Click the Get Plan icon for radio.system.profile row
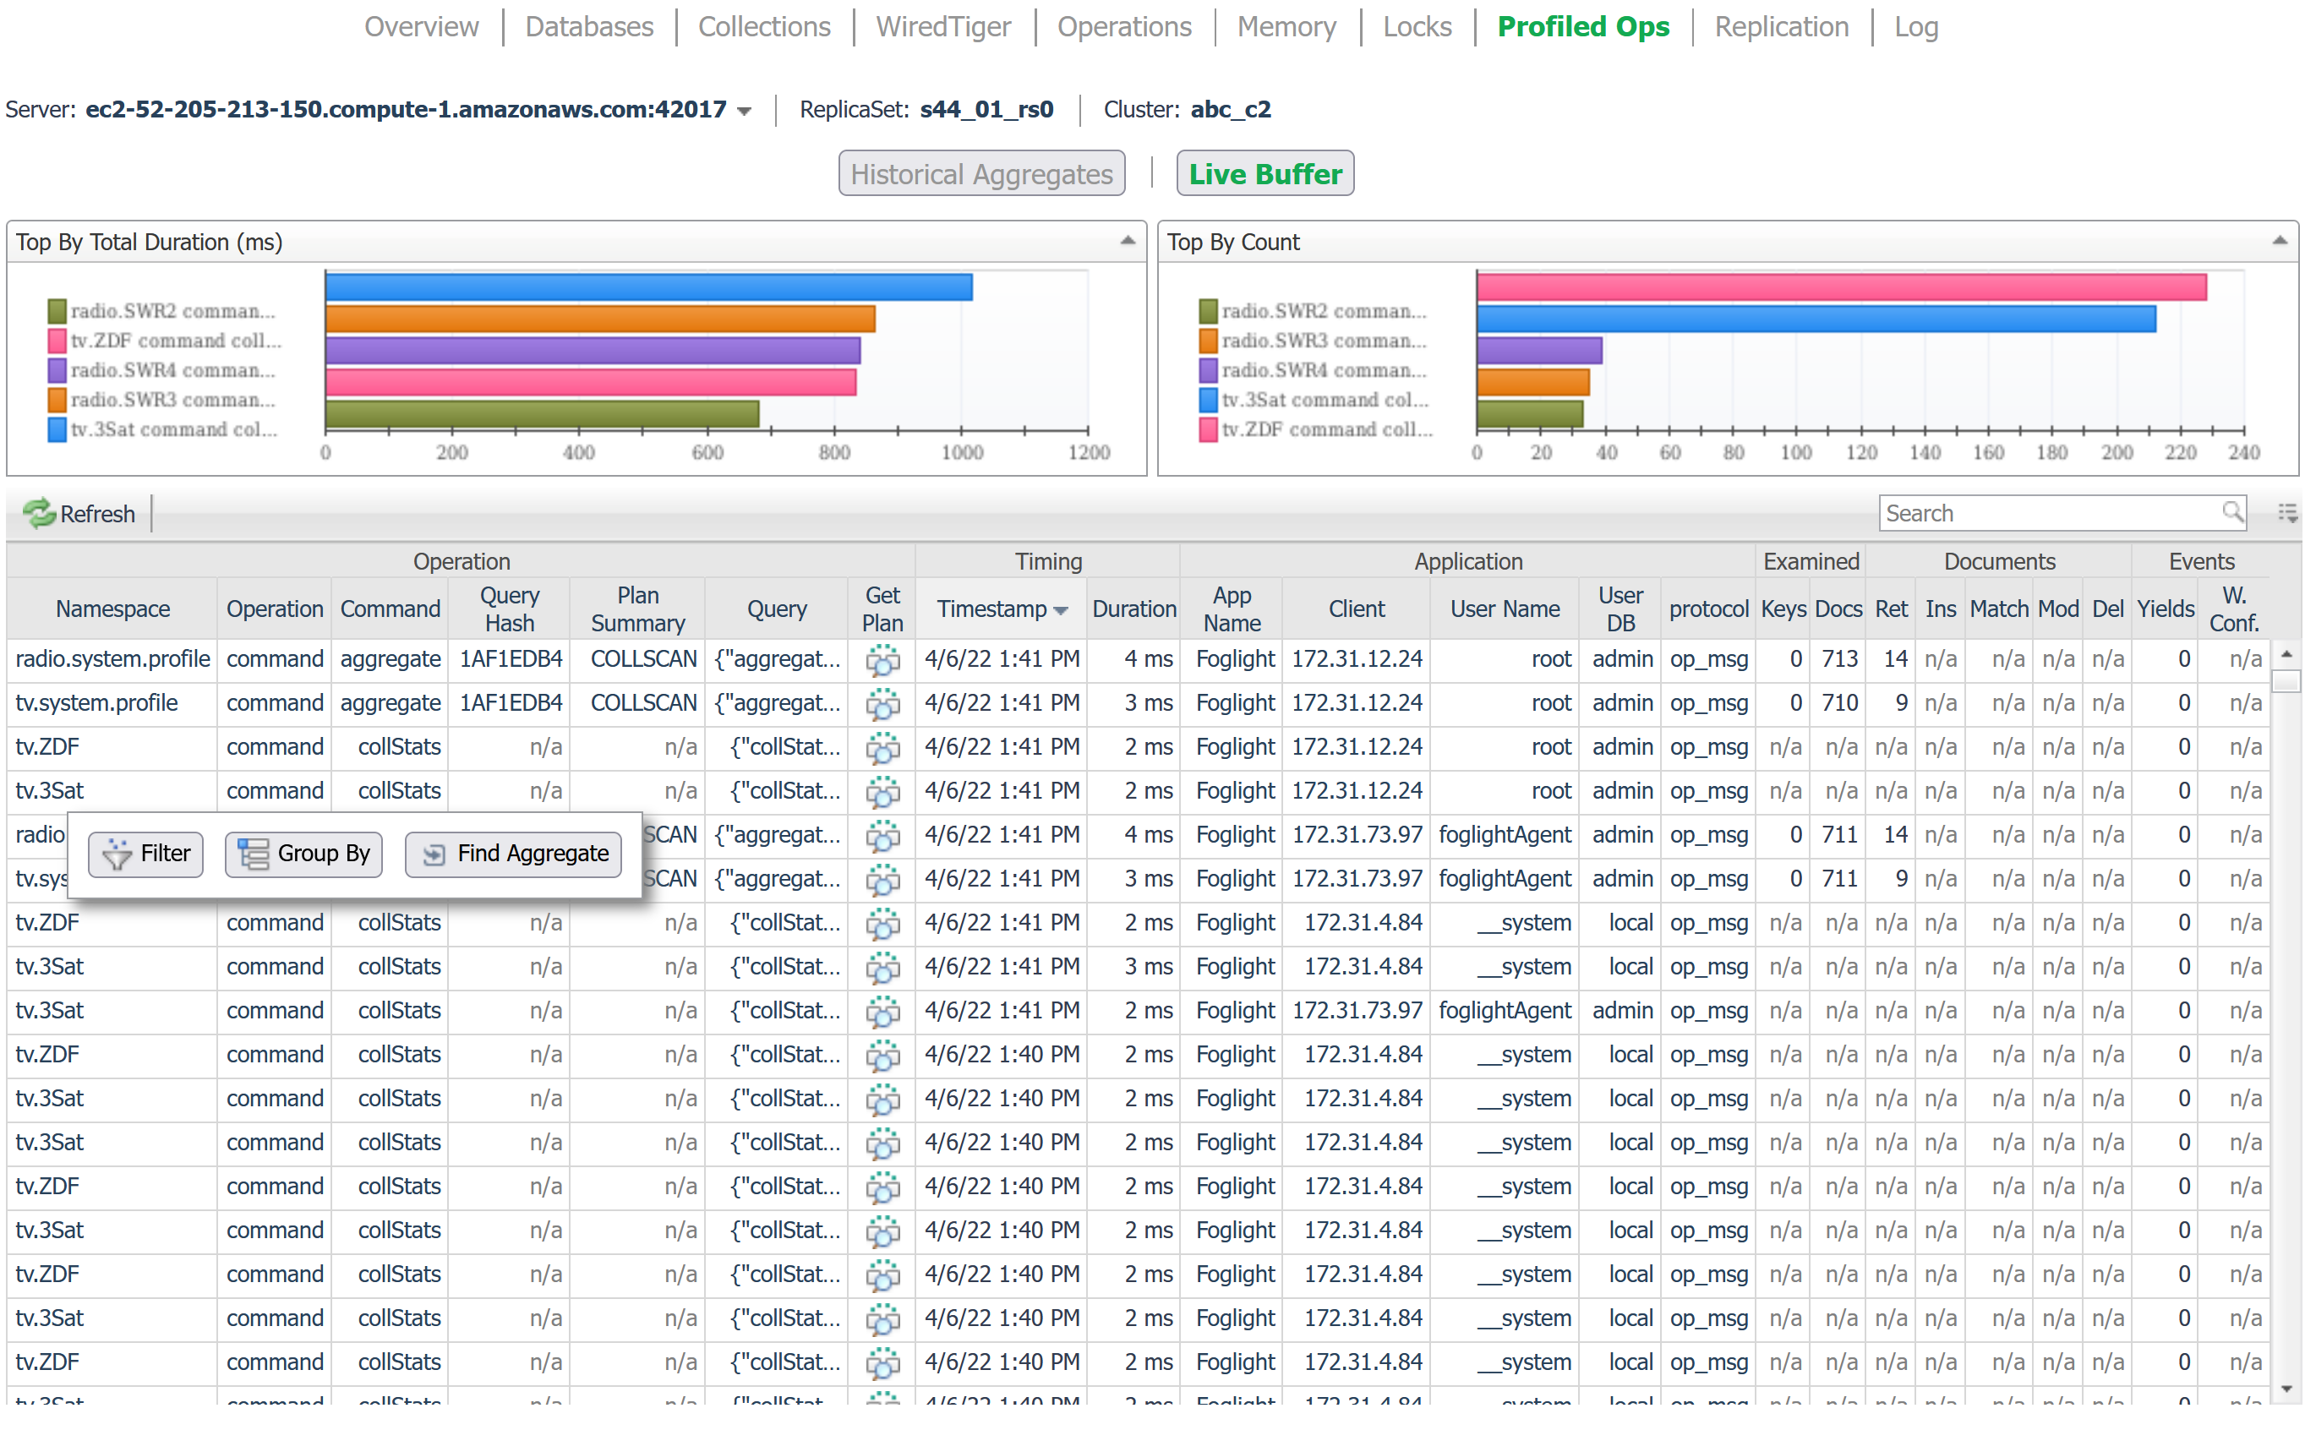Viewport: 2316px width, 1430px height. [x=882, y=660]
